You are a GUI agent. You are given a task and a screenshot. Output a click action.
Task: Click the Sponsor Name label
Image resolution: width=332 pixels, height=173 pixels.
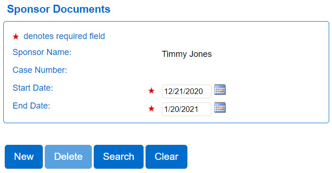coord(42,52)
